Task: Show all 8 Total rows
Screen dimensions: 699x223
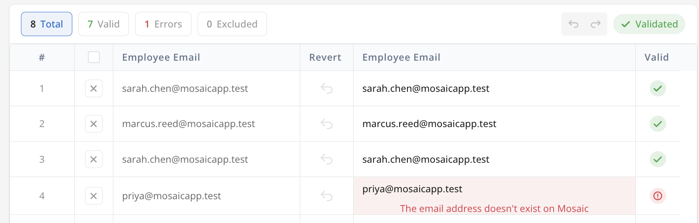Action: (x=46, y=24)
